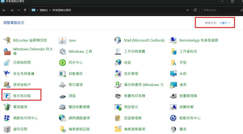Image resolution: width=243 pixels, height=134 pixels.
Task: Open Windows 工具 gear icon
Action: [x=62, y=52]
